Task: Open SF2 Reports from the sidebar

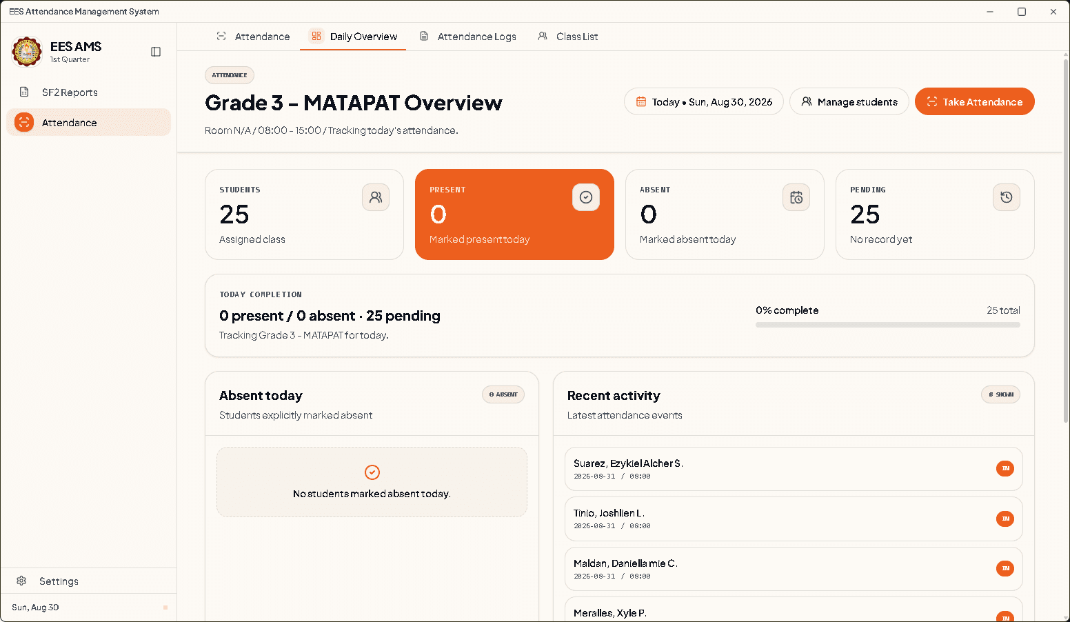Action: click(x=88, y=92)
